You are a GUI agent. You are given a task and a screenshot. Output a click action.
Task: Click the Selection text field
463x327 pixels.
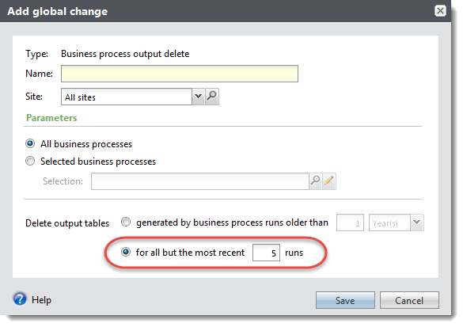(x=200, y=181)
